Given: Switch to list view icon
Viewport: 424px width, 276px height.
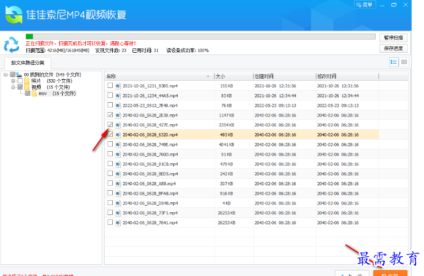Looking at the screenshot, I should [x=394, y=62].
